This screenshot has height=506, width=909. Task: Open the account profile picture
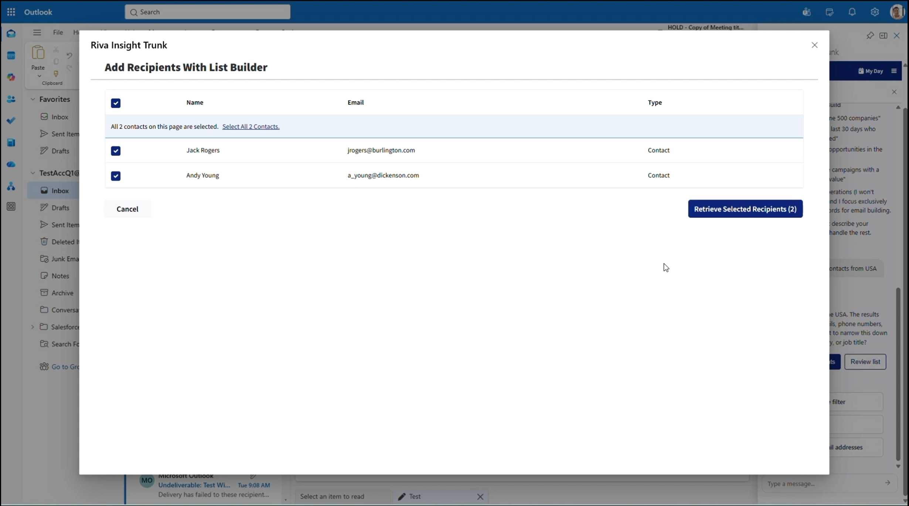point(897,12)
